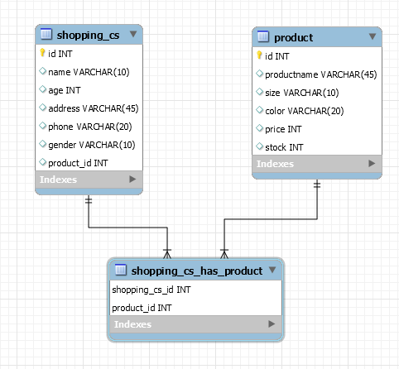The image size is (399, 369).
Task: Click the diamond icon beside stock INT
Action: click(x=259, y=146)
